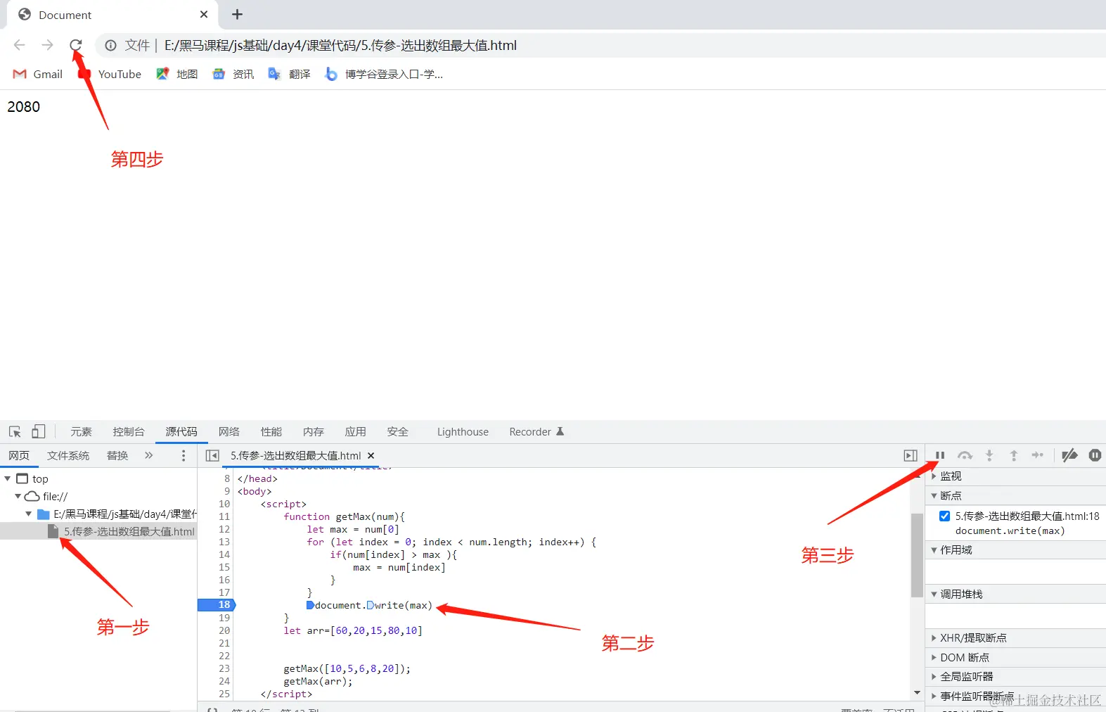The image size is (1106, 712).
Task: Open the Gmail bookmark
Action: (x=38, y=74)
